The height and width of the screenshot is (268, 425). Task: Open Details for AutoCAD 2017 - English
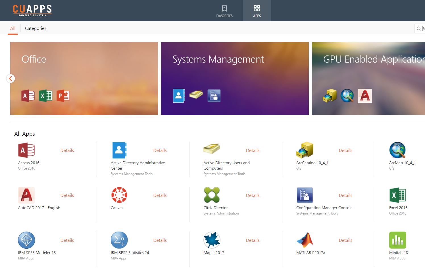tap(67, 195)
